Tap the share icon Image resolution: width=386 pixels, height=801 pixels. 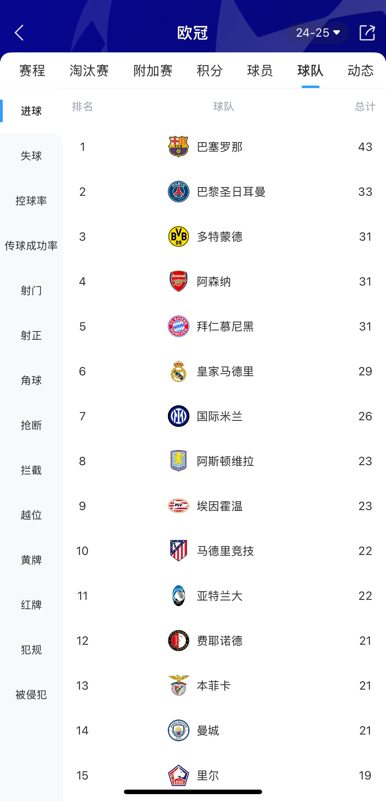pyautogui.click(x=367, y=33)
